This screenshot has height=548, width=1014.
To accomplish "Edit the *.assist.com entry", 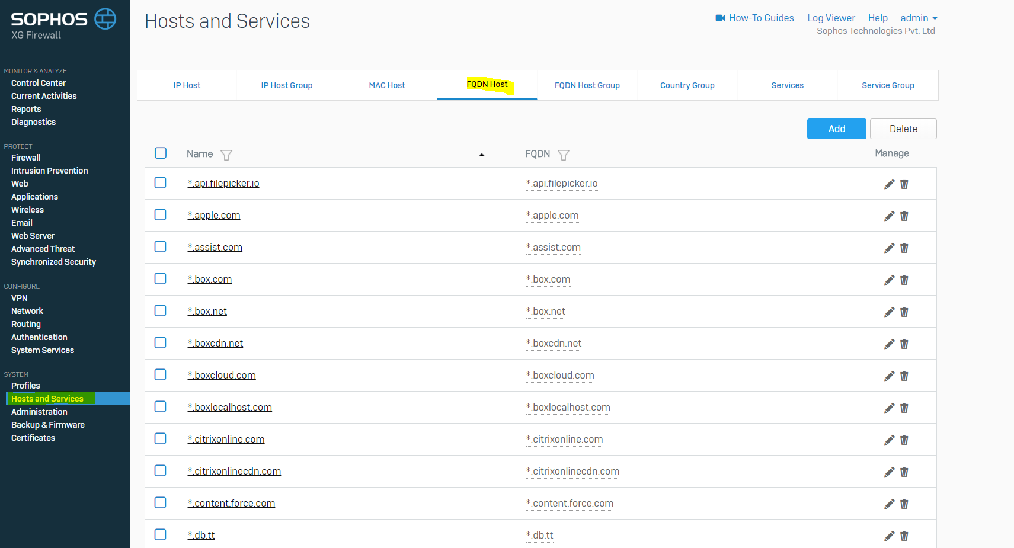I will point(889,248).
